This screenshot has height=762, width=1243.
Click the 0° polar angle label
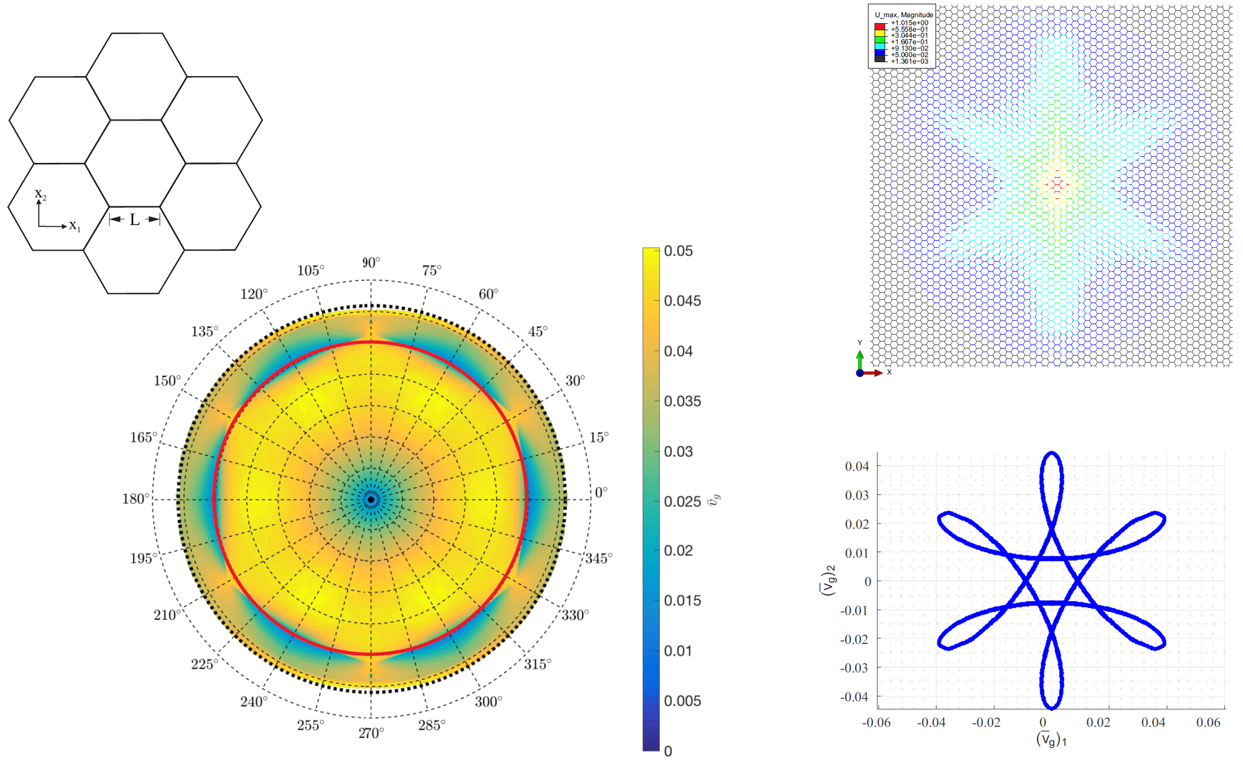pyautogui.click(x=601, y=493)
